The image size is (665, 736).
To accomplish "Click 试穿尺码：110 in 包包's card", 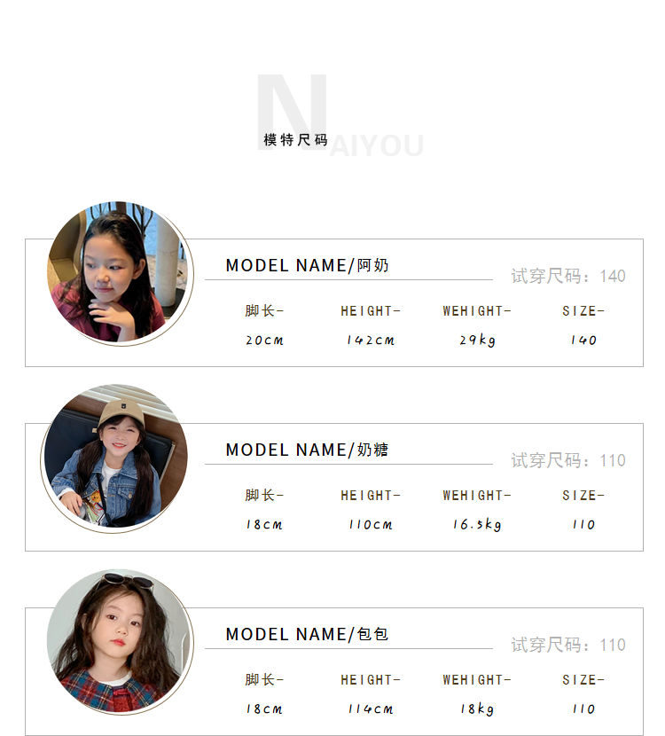I will tap(567, 645).
